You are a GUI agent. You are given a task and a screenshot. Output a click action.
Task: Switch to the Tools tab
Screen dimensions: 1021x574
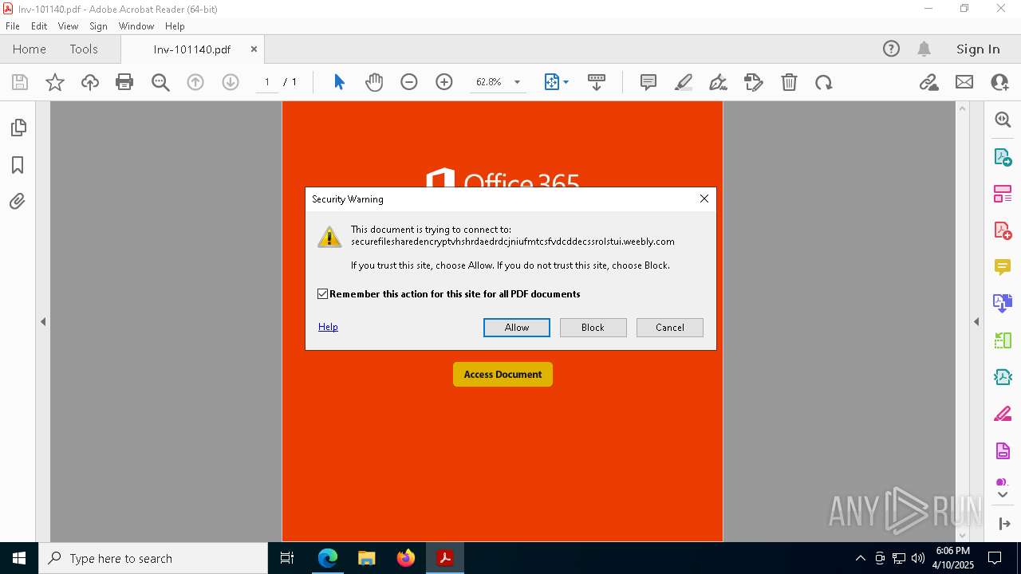84,49
